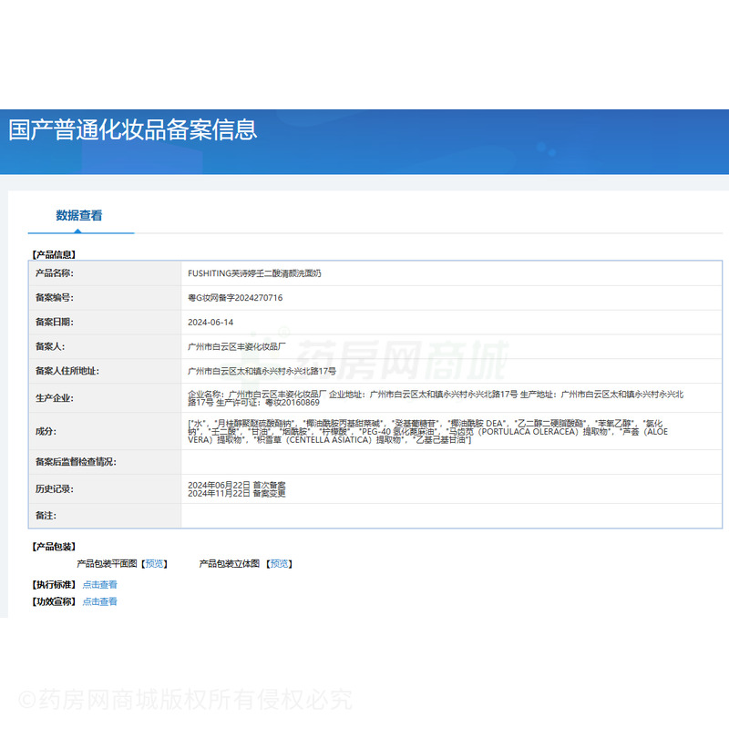Click the 生产企业 details cell
Screen dimensions: 729x729
pos(436,397)
